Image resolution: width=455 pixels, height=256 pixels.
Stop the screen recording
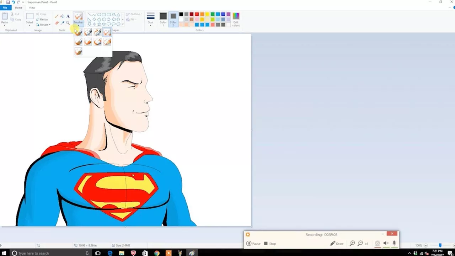click(270, 244)
